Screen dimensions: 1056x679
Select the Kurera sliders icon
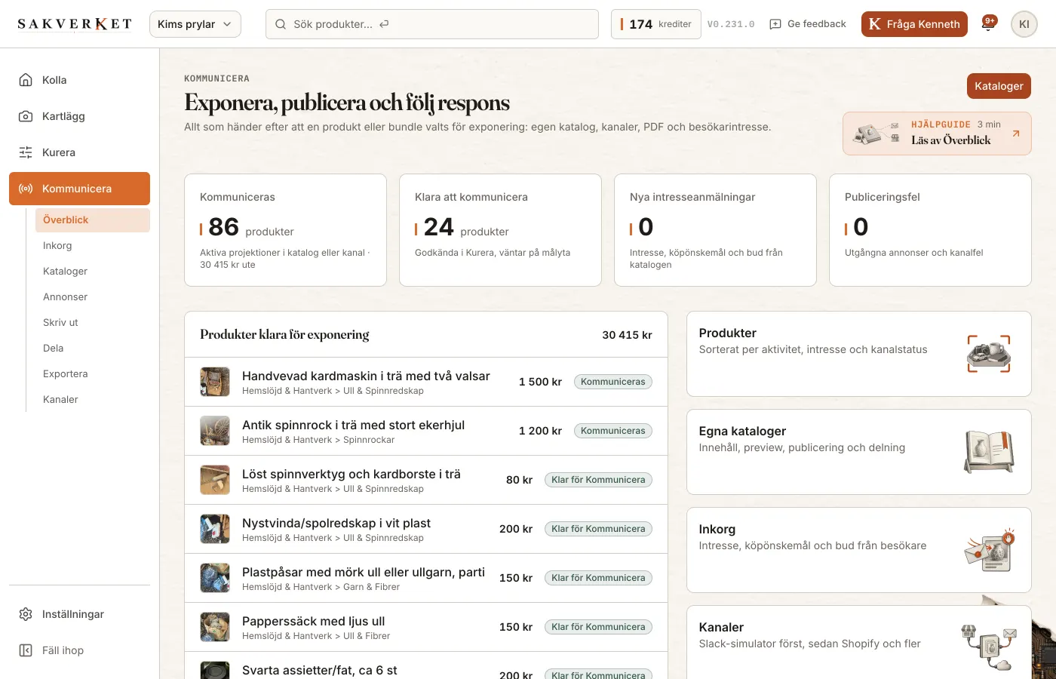click(26, 152)
